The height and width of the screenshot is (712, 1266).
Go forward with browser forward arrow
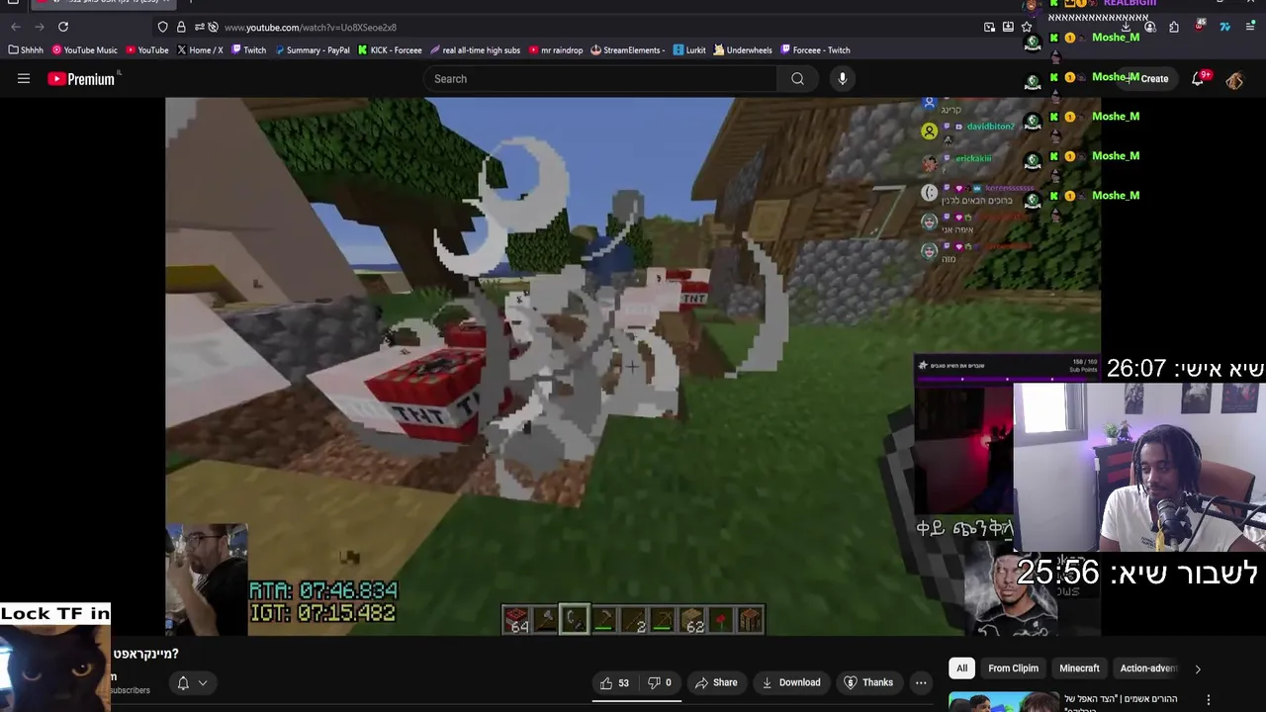[40, 27]
